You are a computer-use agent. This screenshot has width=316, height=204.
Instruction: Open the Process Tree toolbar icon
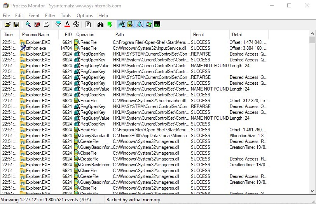[x=88, y=24]
